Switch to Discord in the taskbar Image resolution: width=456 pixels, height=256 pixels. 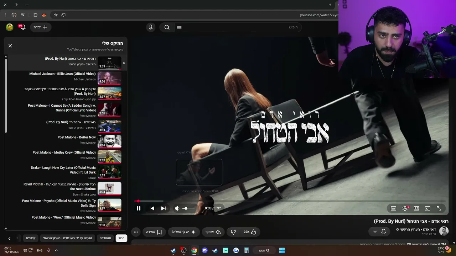click(204, 250)
